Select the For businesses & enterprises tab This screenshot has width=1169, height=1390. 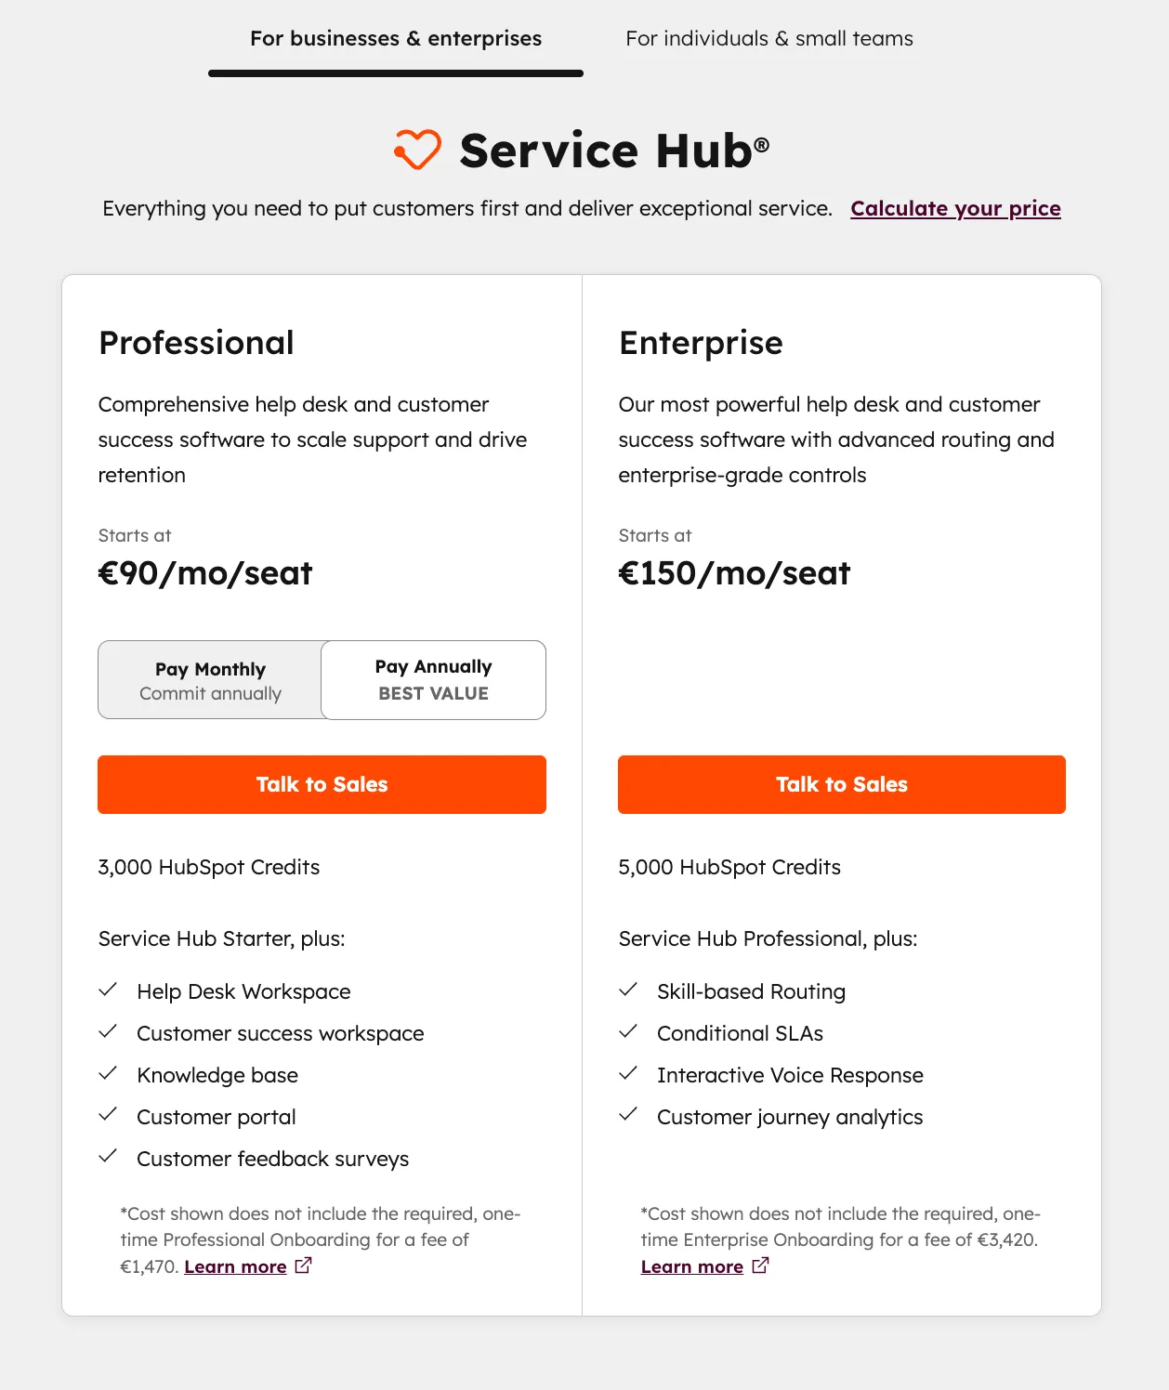point(395,38)
